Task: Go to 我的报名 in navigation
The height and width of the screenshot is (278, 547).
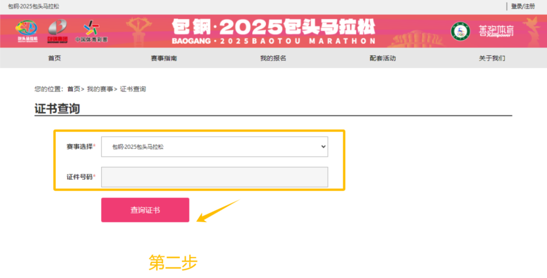Action: click(x=273, y=58)
